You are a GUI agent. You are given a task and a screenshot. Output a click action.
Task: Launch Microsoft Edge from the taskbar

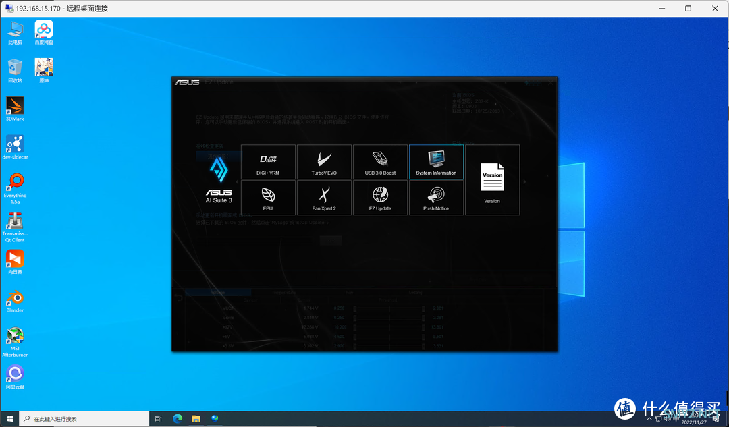pos(178,419)
